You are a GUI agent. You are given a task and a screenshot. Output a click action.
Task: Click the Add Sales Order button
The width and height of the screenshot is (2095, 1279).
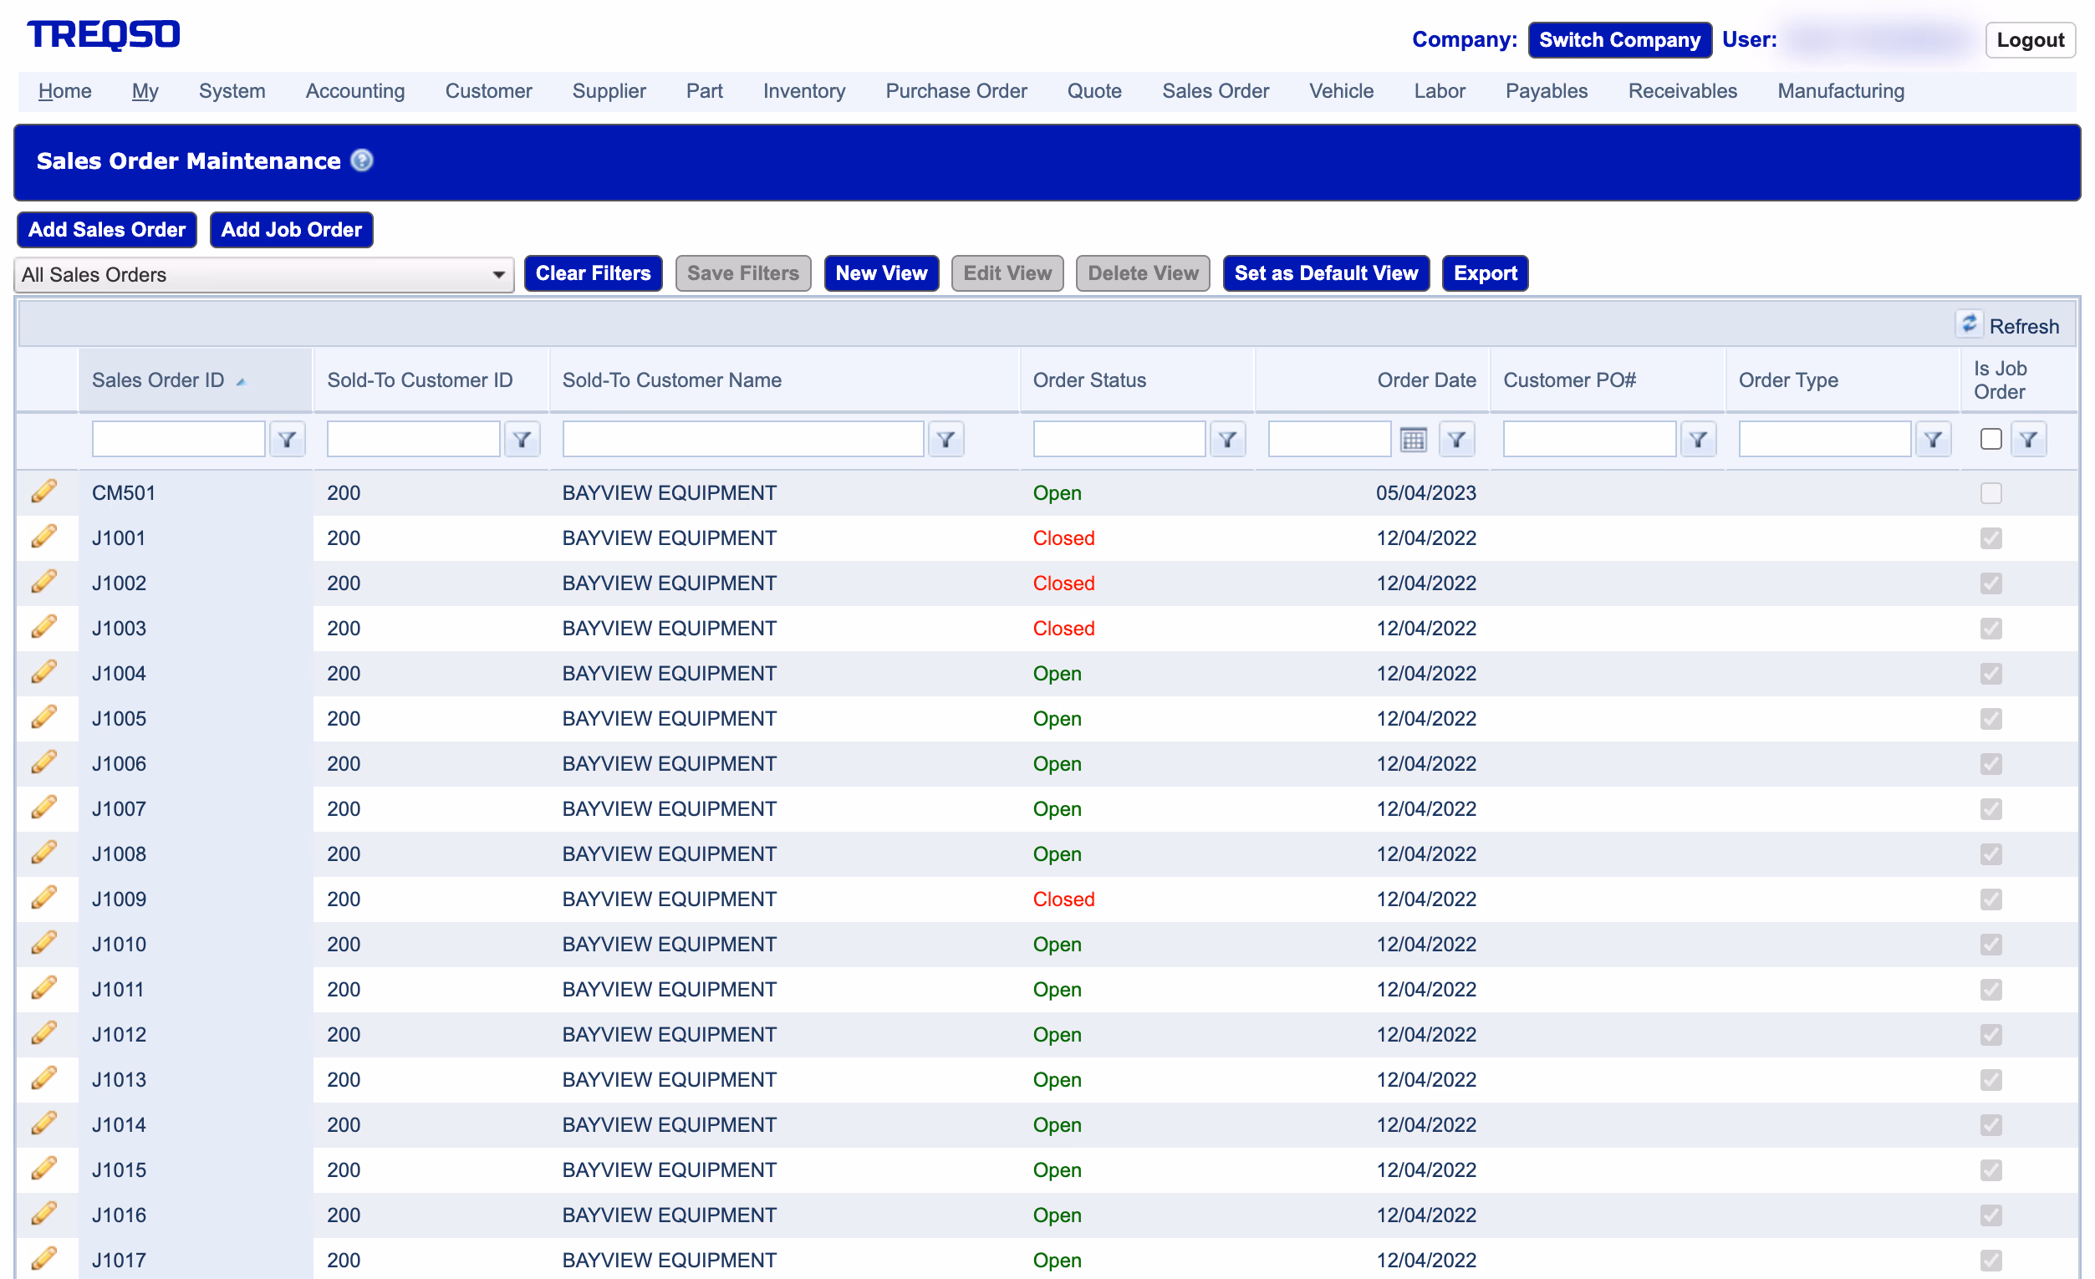coord(107,230)
